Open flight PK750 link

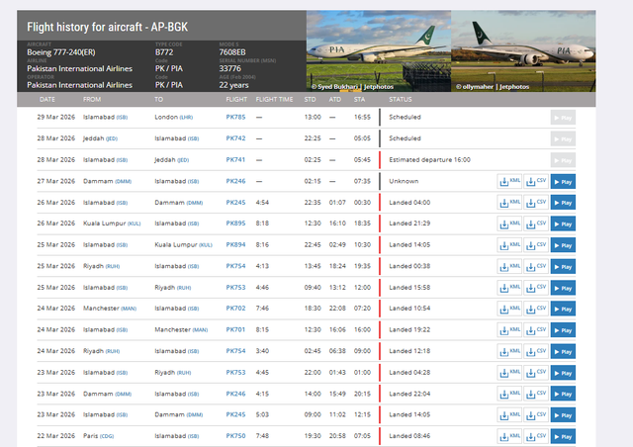[x=235, y=436]
